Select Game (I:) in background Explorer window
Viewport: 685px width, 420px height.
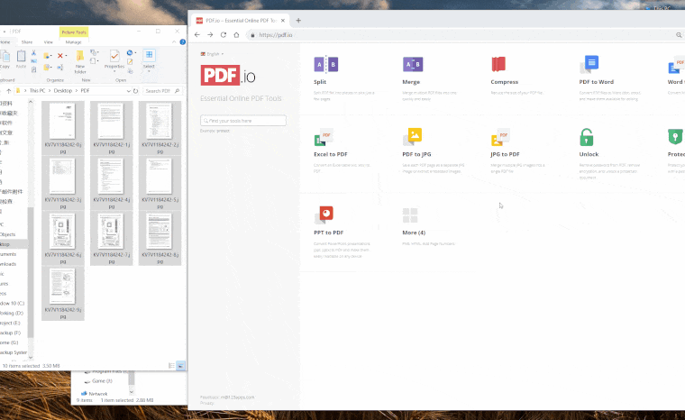[x=99, y=381]
